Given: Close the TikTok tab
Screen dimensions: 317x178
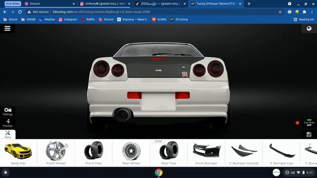Looking at the screenshot, I should [x=185, y=3].
